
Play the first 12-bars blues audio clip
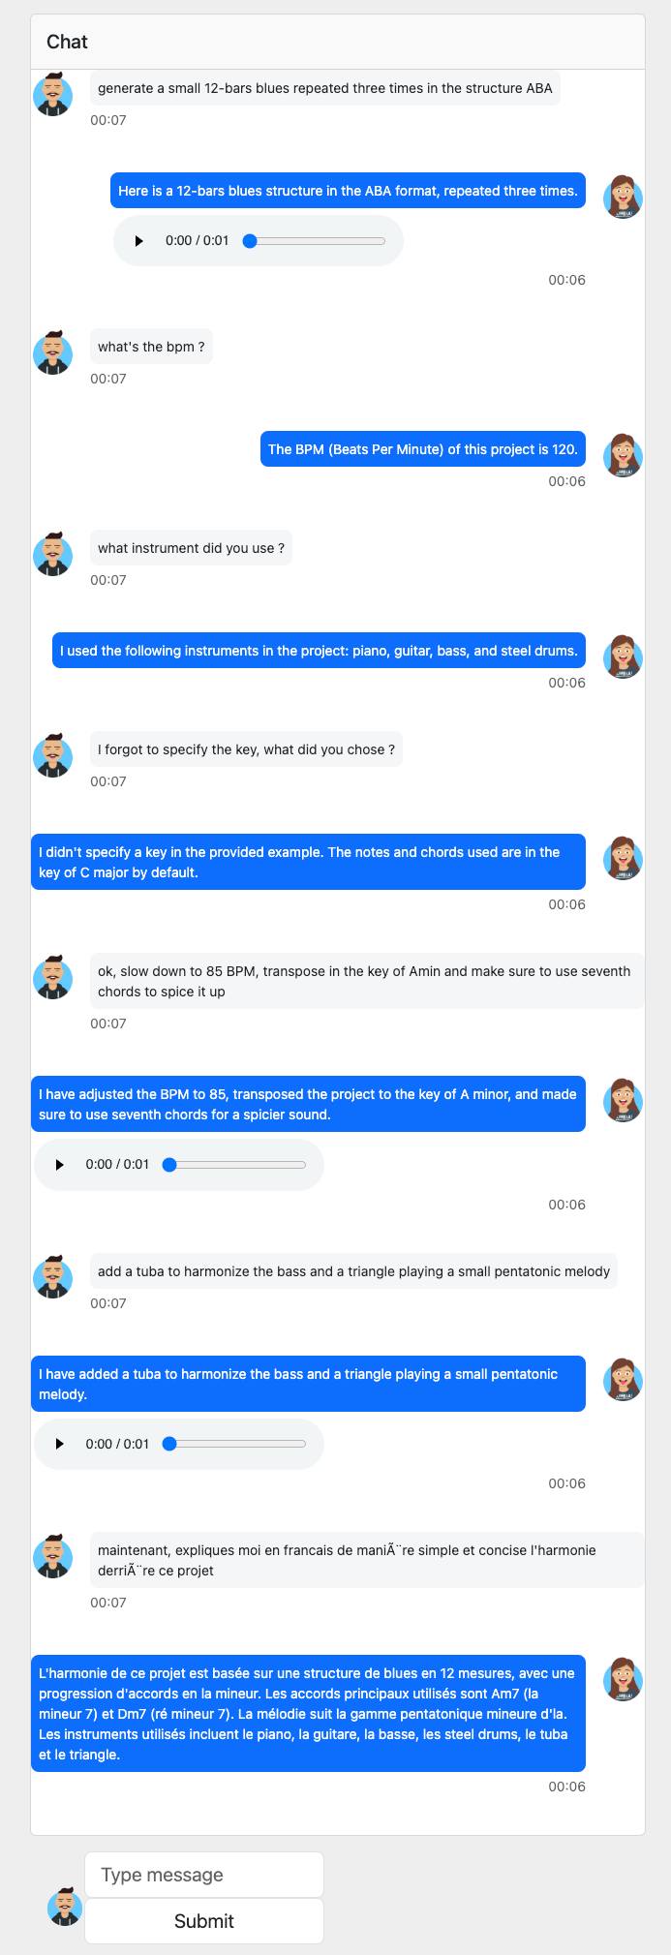click(138, 241)
